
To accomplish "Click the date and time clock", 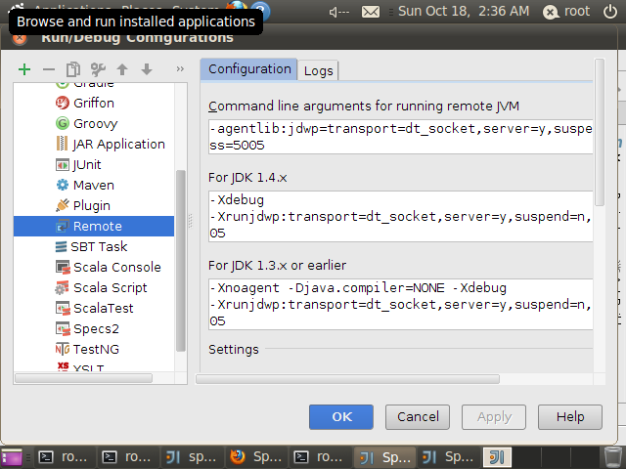I will [x=464, y=11].
